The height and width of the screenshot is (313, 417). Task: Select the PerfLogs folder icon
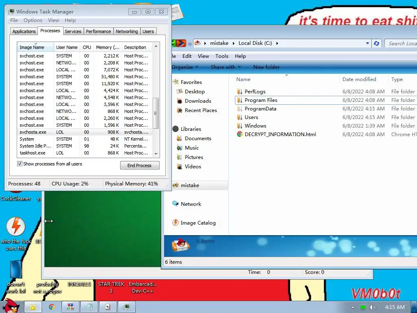pyautogui.click(x=239, y=92)
